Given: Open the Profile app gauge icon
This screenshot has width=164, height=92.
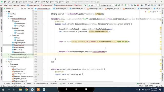Looking at the screenshot, I should point(132,5).
